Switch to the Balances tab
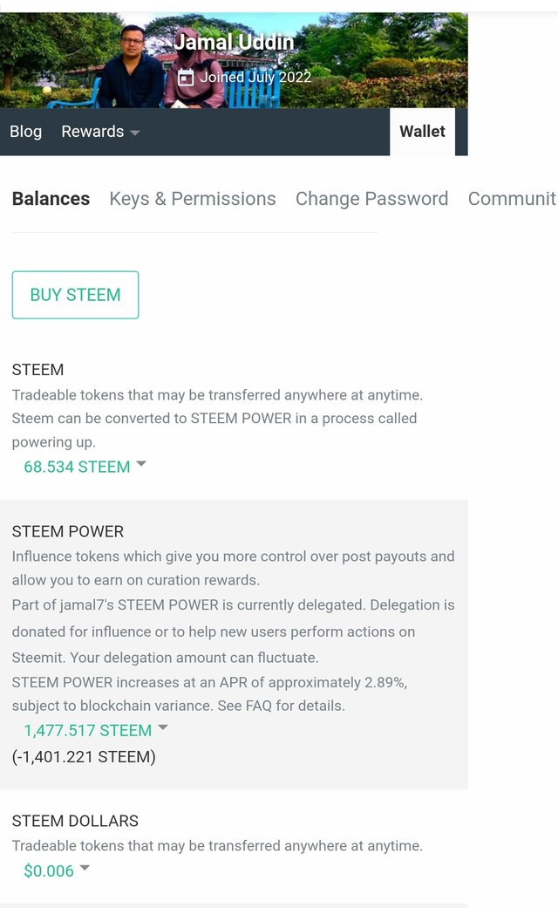The image size is (558, 908). [x=51, y=199]
